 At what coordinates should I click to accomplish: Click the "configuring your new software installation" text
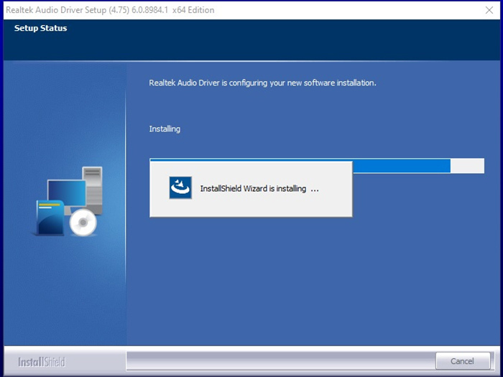[x=302, y=83]
